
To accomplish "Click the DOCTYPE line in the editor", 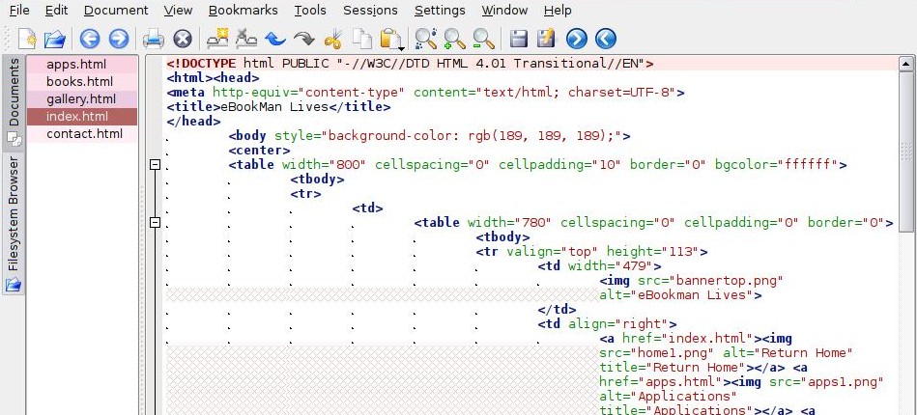I will [x=410, y=63].
